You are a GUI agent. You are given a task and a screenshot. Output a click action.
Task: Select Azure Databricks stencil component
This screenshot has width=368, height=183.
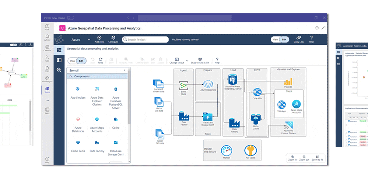pos(78,119)
